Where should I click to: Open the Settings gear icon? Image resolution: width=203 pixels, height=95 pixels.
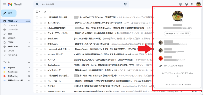coord(186,4)
